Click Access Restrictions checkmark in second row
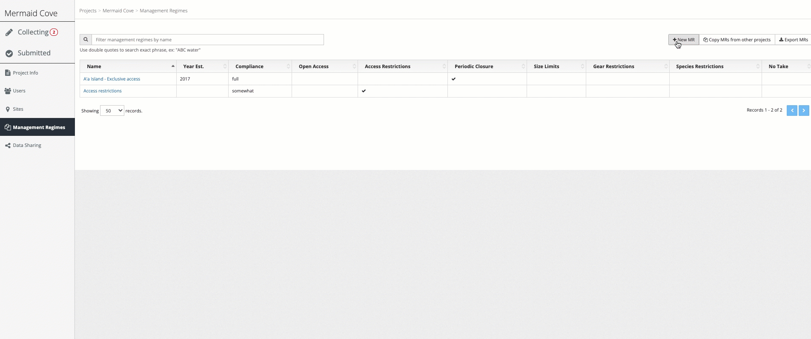811x339 pixels. click(364, 91)
